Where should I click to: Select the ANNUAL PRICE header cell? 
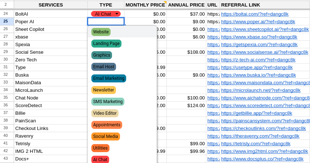coord(186,5)
